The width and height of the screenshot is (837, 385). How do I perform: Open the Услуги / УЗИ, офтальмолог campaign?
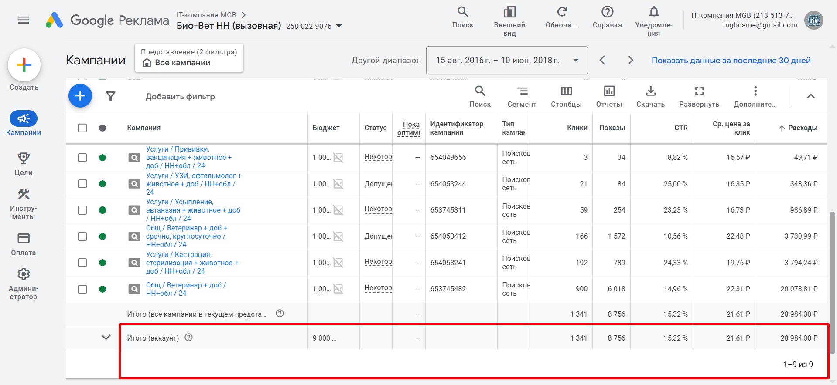[x=194, y=184]
